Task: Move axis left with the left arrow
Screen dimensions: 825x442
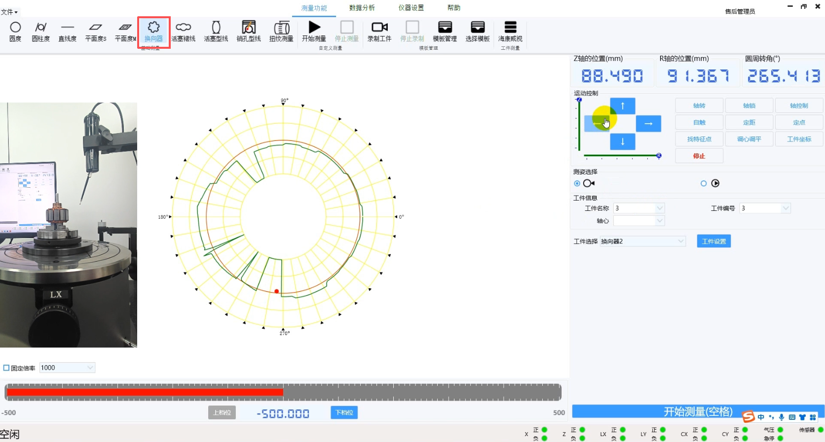Action: [597, 124]
